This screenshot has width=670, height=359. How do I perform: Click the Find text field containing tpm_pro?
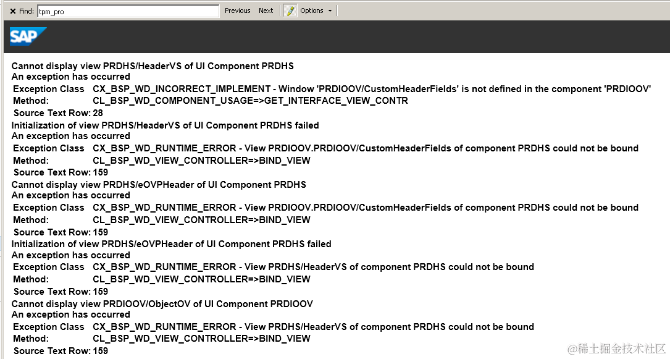128,11
